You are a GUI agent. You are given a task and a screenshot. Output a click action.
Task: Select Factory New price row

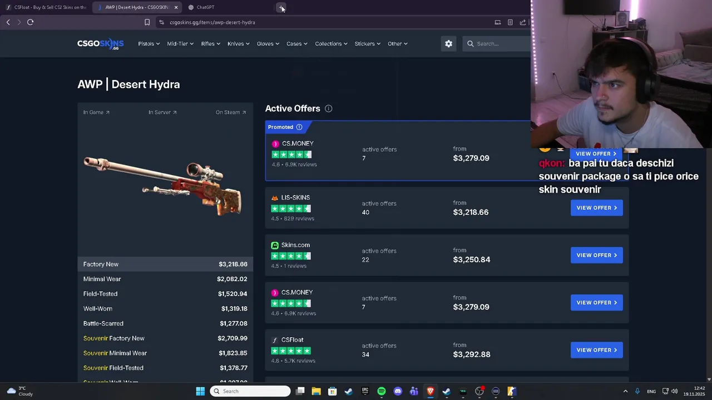click(165, 264)
